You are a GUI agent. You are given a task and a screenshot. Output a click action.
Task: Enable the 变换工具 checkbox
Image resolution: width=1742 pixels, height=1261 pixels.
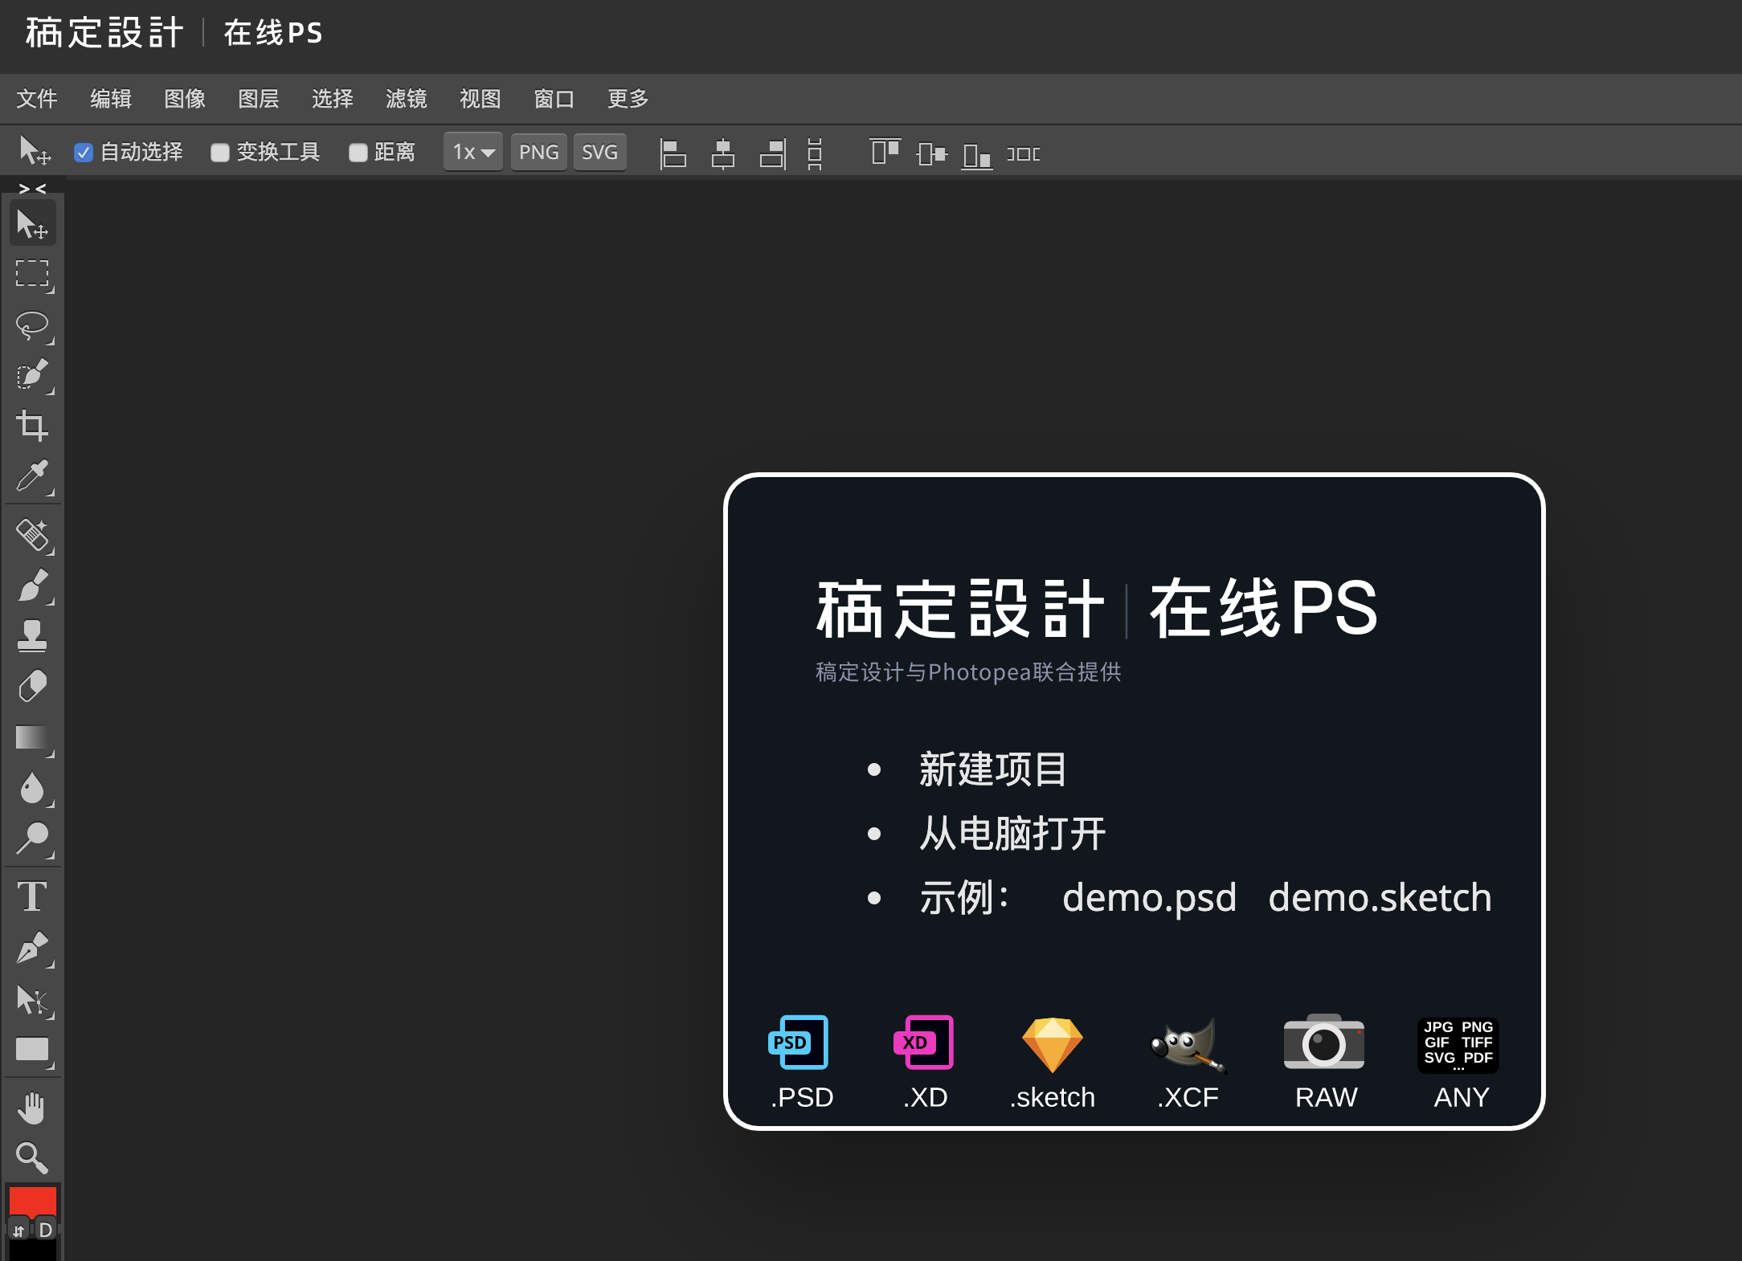coord(219,153)
